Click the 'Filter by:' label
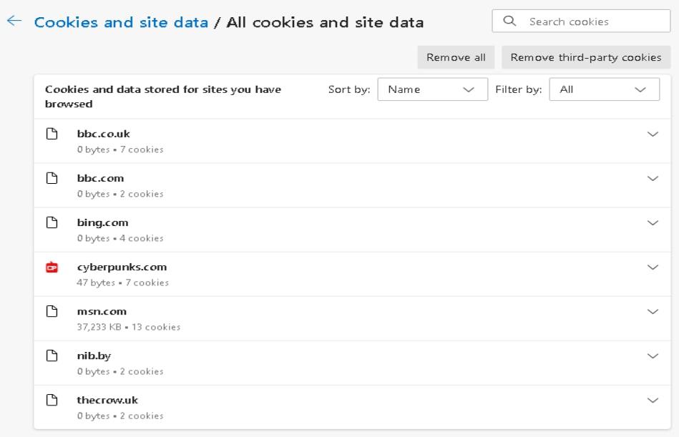 point(518,89)
